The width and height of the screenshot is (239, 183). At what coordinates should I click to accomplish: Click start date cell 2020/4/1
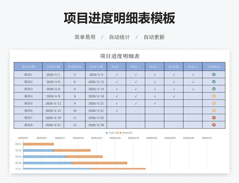pyautogui.click(x=53, y=75)
